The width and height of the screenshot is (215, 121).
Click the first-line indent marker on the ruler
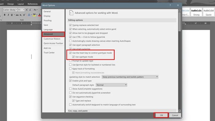pos(31,22)
